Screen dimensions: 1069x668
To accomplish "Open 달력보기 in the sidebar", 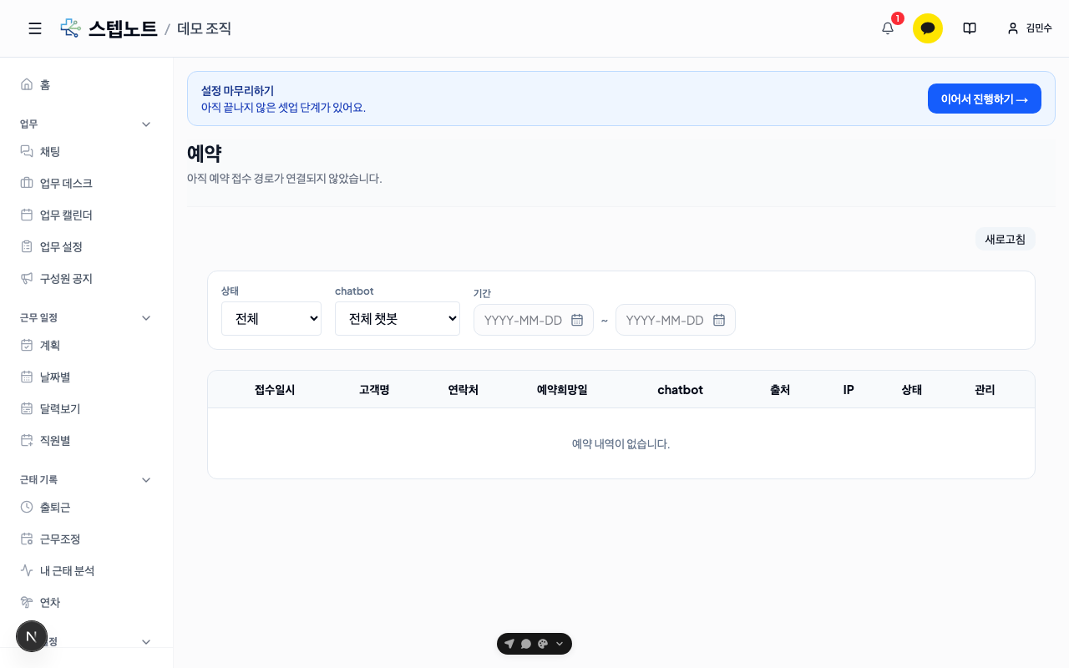I will 87,408.
